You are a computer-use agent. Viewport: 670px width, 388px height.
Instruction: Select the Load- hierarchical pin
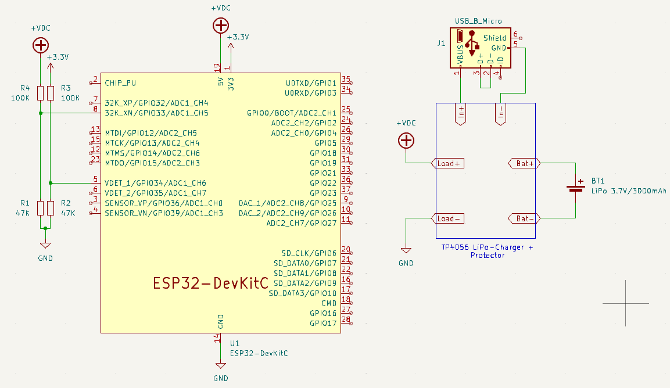pos(448,218)
